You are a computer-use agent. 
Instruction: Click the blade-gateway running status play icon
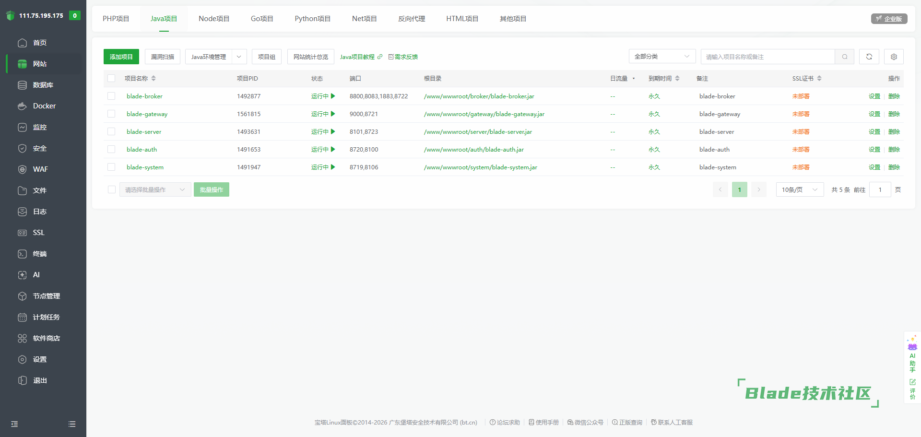pyautogui.click(x=333, y=114)
